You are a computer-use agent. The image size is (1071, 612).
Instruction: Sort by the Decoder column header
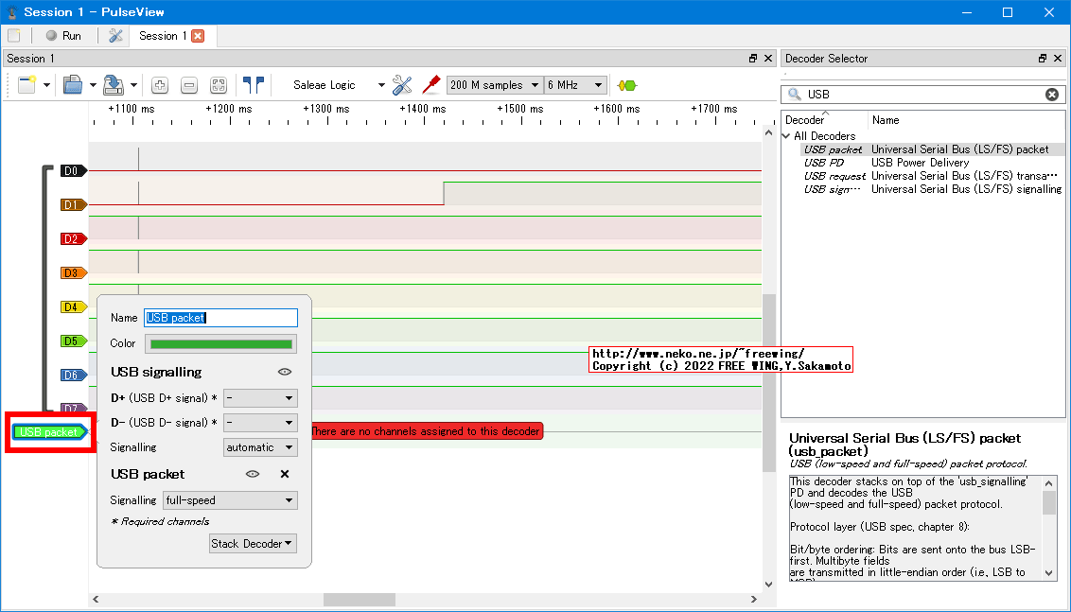[x=824, y=119]
